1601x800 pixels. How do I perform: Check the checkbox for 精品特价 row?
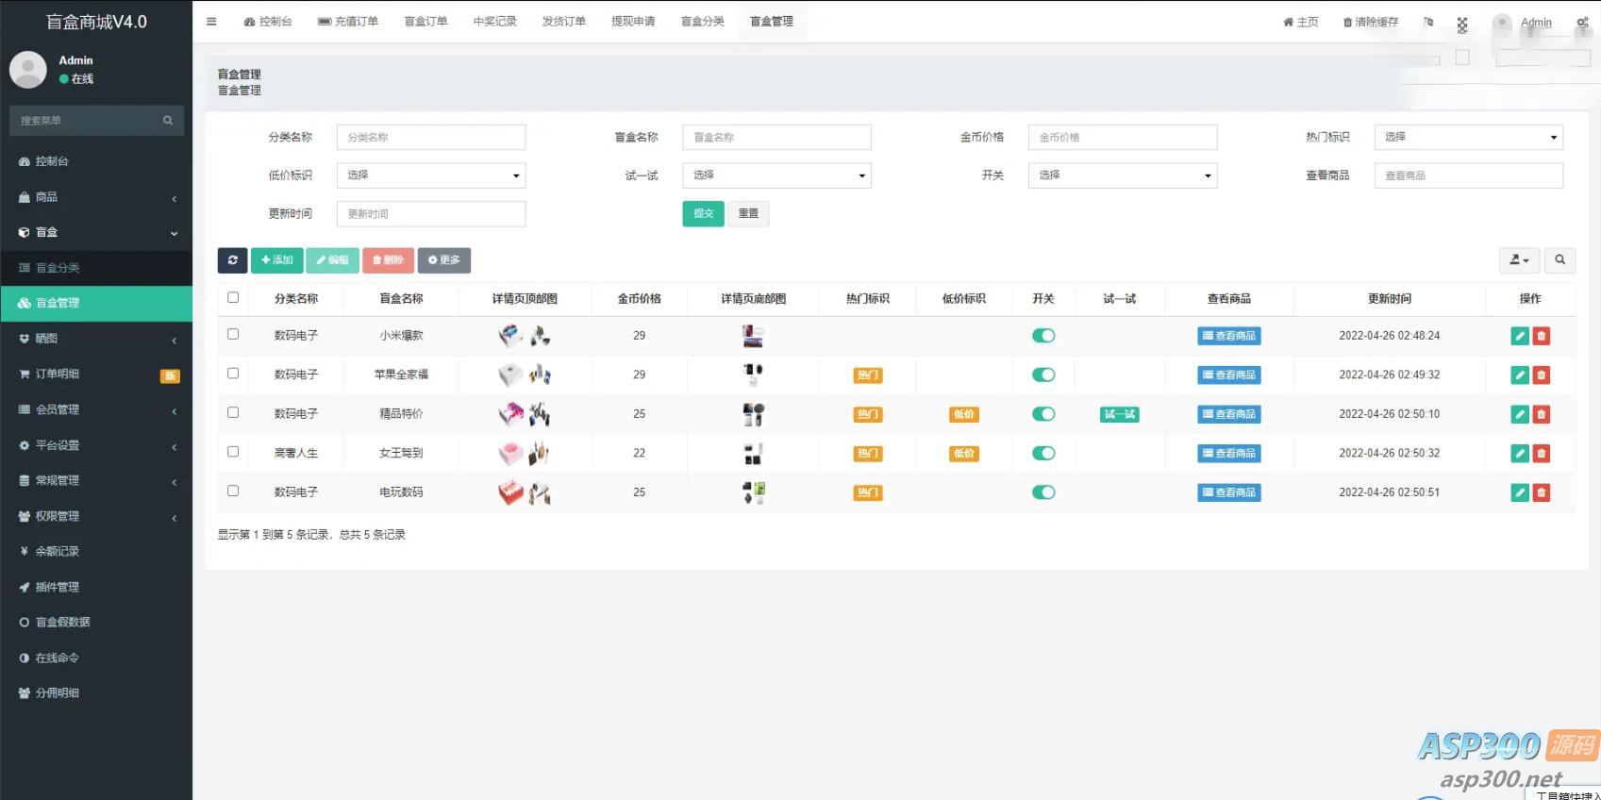click(233, 413)
